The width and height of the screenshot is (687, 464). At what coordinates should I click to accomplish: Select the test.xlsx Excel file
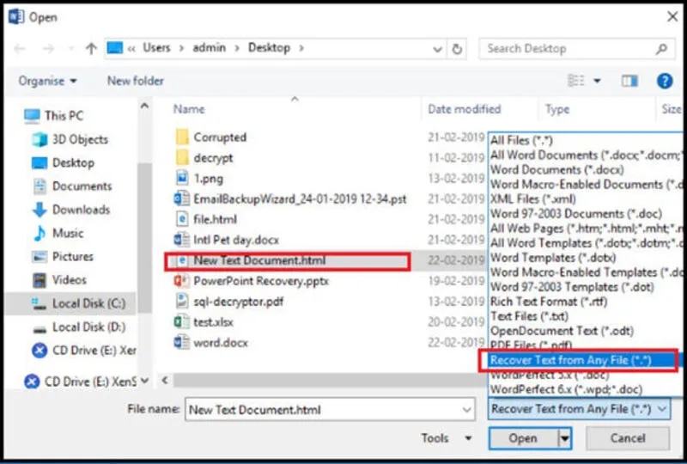(x=214, y=321)
